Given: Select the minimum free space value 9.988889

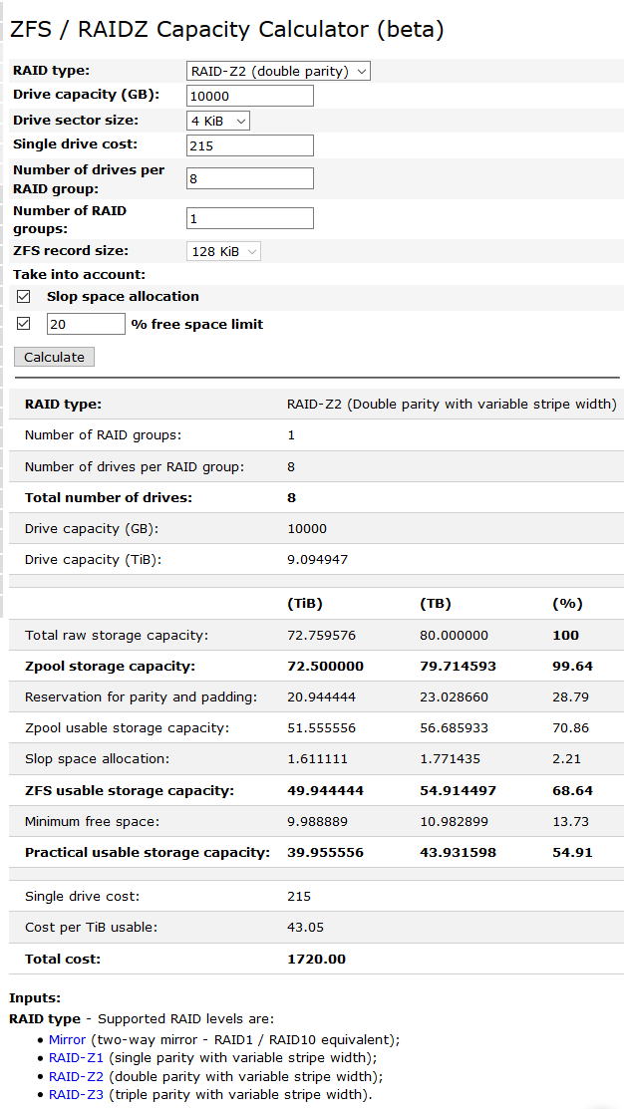Looking at the screenshot, I should pos(318,822).
